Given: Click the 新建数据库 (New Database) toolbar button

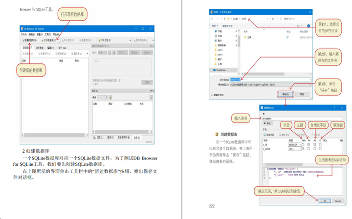Looking at the screenshot, I should coord(29,40).
